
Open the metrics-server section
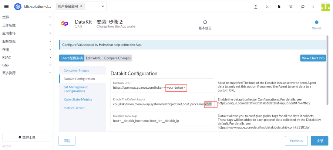[x=83, y=108]
